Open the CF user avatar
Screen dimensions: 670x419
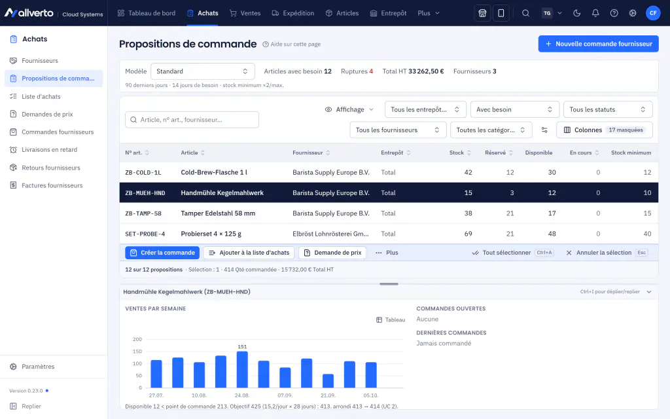click(653, 13)
